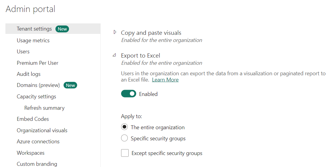The width and height of the screenshot is (332, 167).
Task: Open the Users section
Action: (23, 52)
